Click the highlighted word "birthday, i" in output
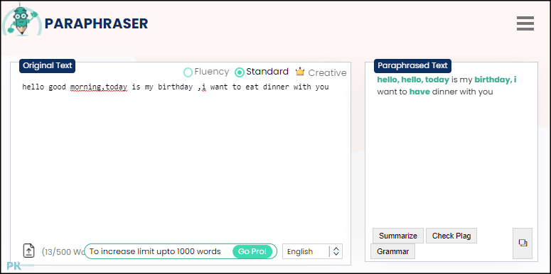 [x=496, y=80]
